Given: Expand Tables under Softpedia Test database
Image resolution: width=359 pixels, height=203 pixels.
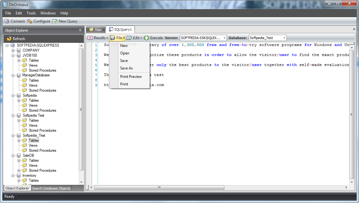Looking at the screenshot, I should tap(19, 120).
